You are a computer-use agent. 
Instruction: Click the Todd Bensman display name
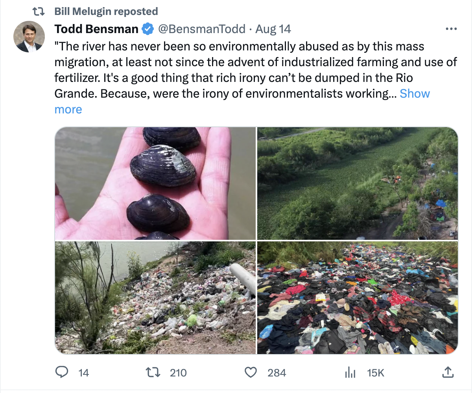(x=96, y=29)
